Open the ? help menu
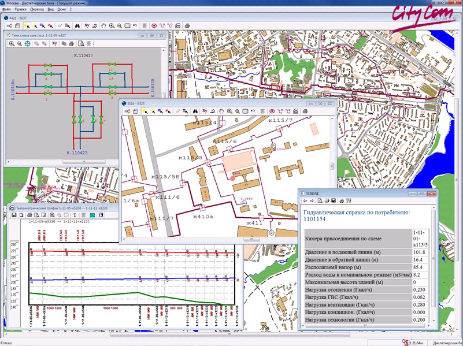This screenshot has height=346, width=463. 71,9
